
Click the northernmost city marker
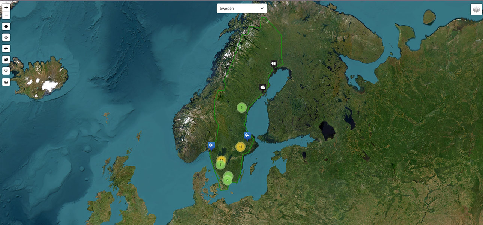[x=274, y=64]
